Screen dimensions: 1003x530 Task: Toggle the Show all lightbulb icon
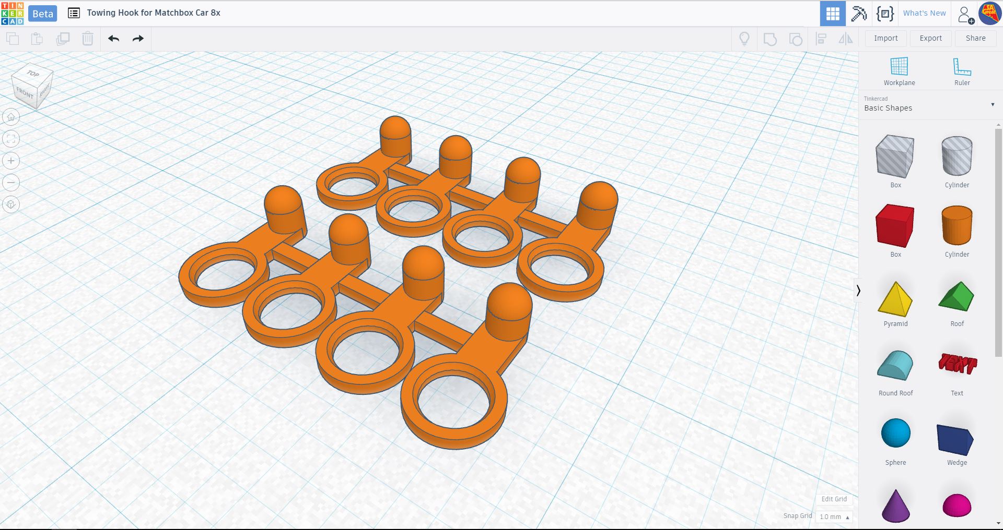pos(744,39)
